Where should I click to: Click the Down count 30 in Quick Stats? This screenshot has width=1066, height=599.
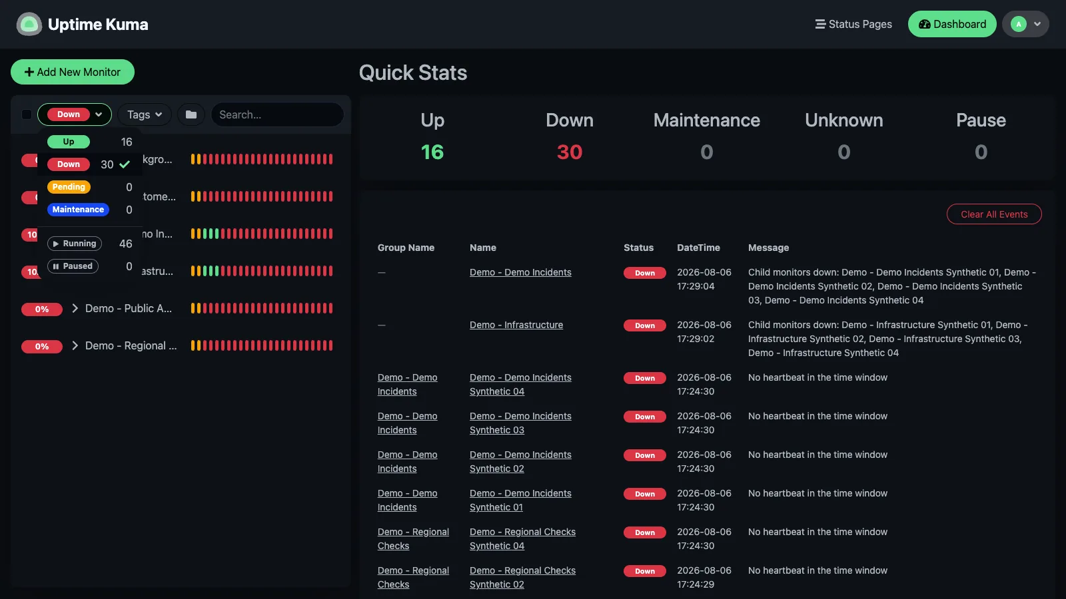pyautogui.click(x=570, y=152)
